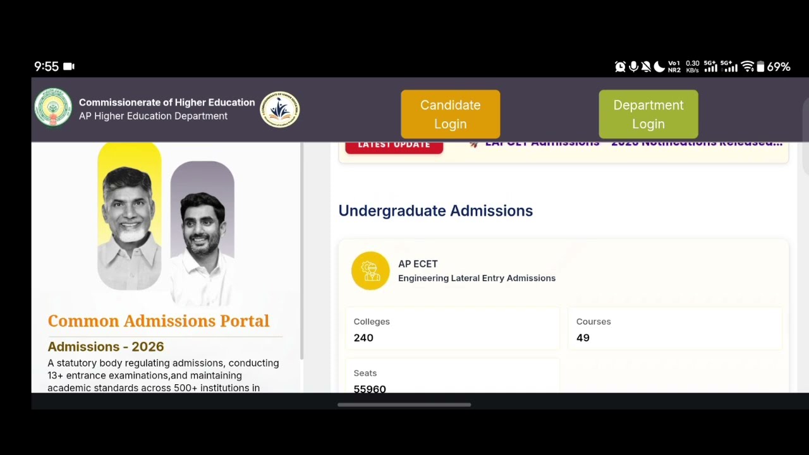Click the Seats 55960 stat box
This screenshot has height=455, width=809.
coord(453,375)
